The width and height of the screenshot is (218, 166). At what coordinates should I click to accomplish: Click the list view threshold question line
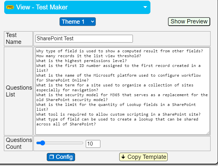point(89,56)
